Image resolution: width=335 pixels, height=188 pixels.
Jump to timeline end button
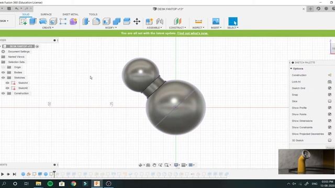coord(14,174)
